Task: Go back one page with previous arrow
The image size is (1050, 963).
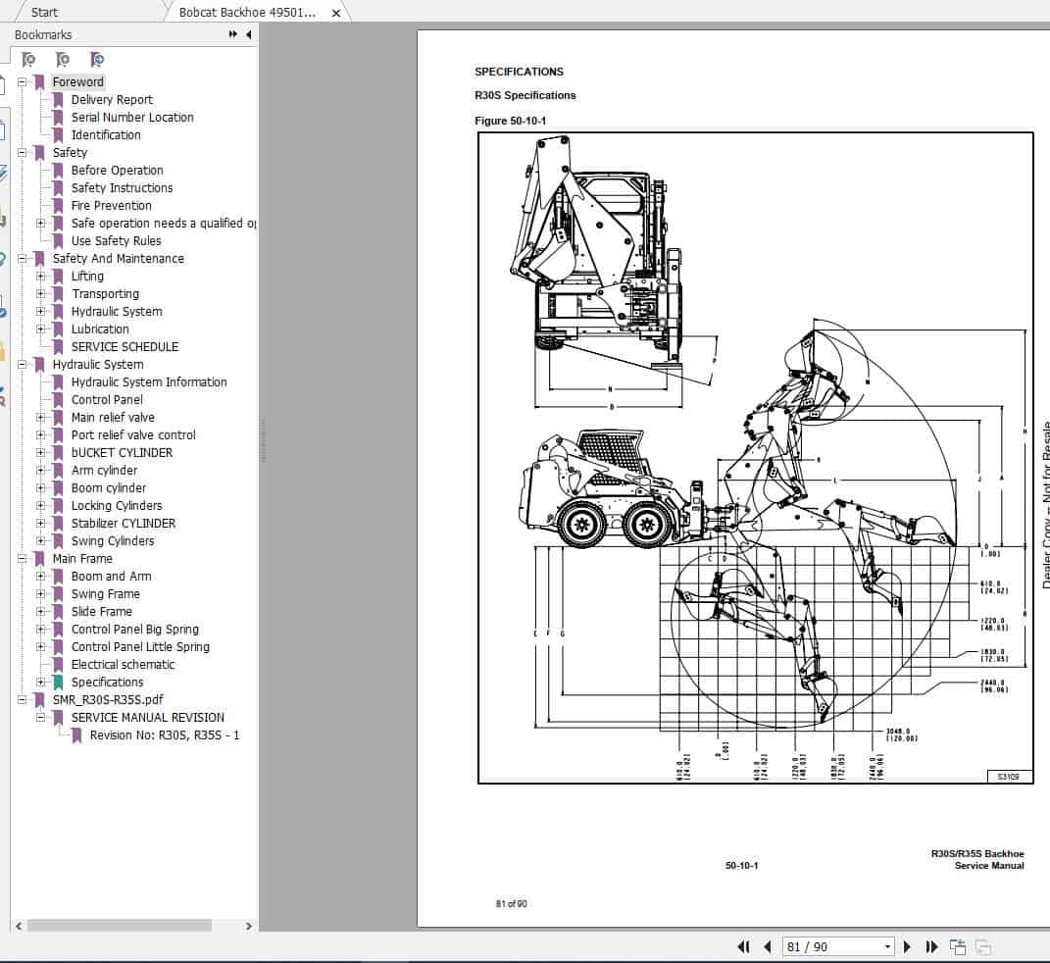Action: click(768, 946)
